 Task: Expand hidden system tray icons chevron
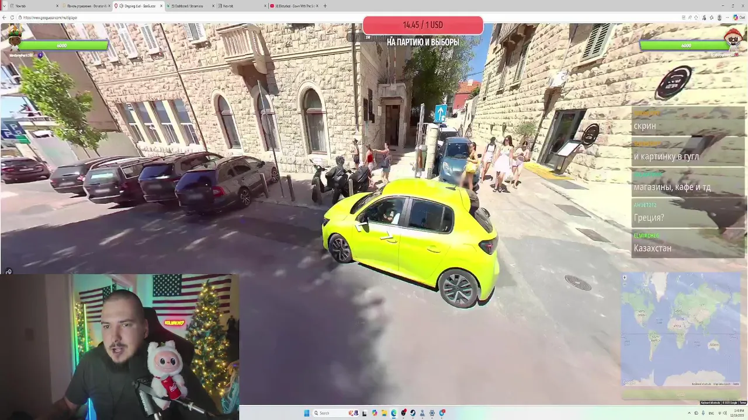tap(690, 413)
